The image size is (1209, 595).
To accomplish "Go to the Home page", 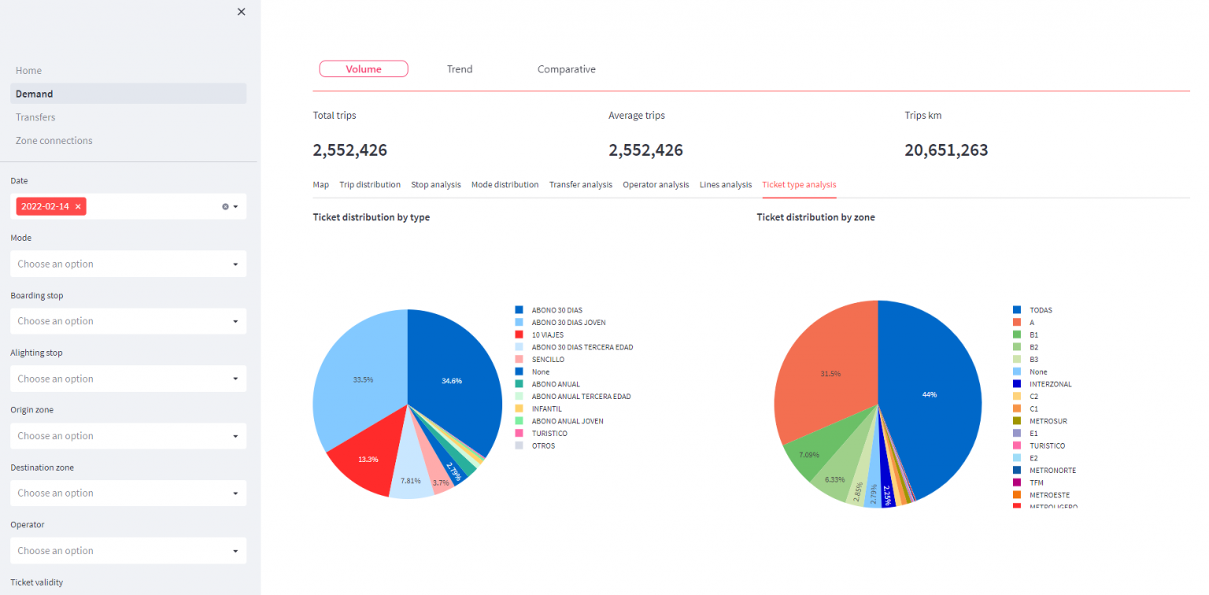I will [28, 71].
